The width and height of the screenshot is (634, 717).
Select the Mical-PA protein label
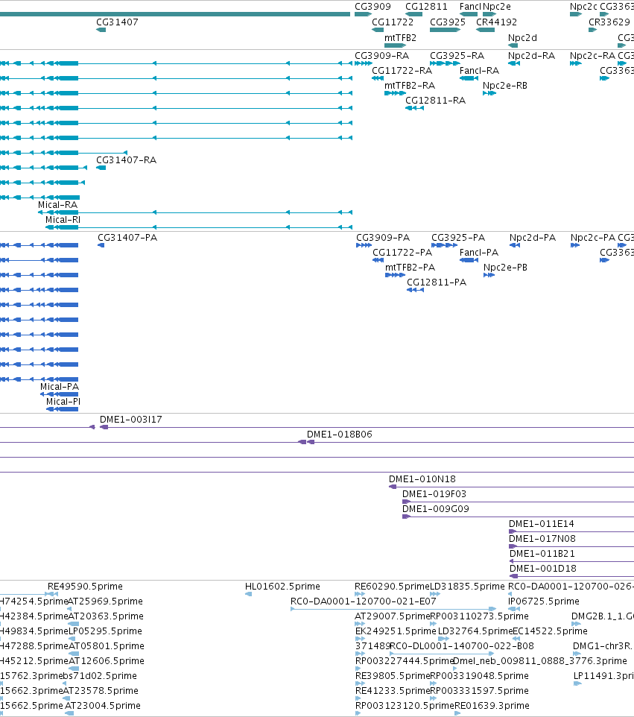[60, 387]
